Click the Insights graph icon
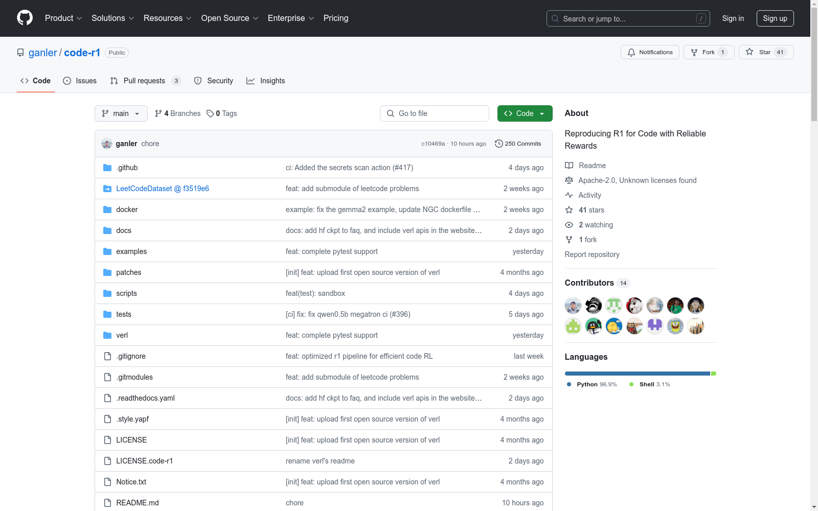Viewport: 818px width, 511px height. click(251, 81)
